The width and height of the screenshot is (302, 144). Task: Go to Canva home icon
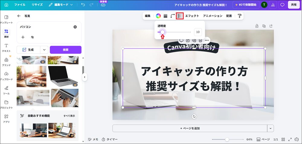coord(6,5)
